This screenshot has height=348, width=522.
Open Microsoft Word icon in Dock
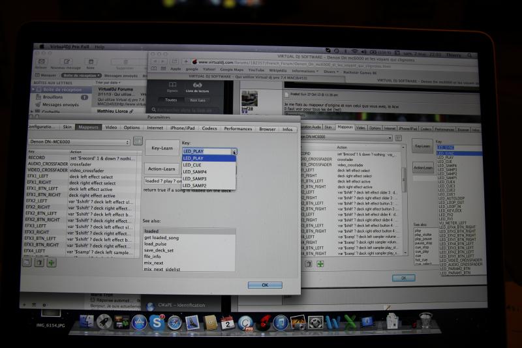(x=333, y=323)
